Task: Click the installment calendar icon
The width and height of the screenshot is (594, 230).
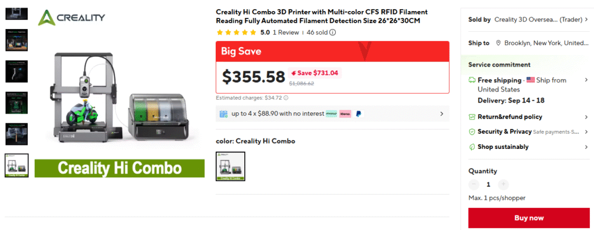Action: [x=223, y=114]
